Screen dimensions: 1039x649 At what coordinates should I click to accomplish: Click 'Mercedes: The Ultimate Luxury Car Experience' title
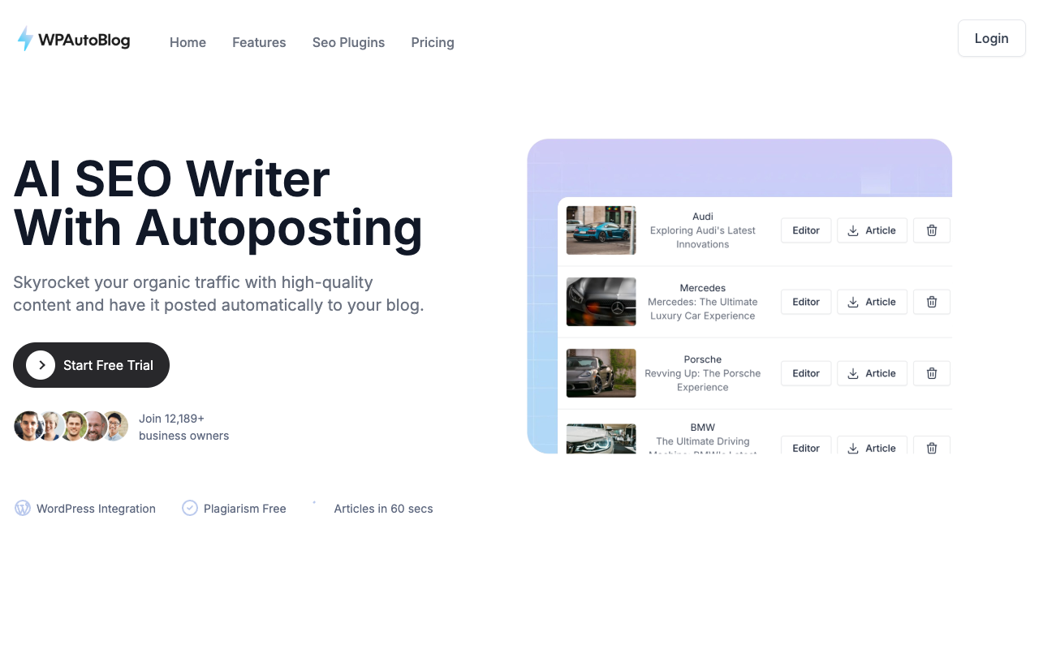tap(703, 308)
